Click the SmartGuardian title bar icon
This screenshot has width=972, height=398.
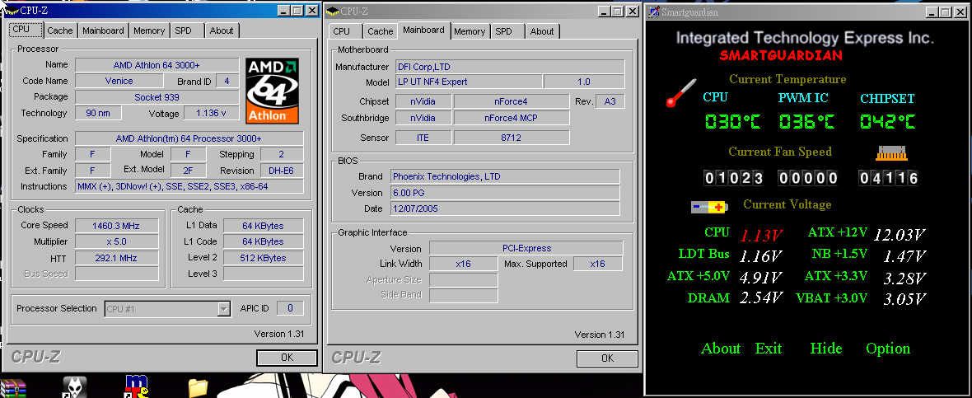(653, 12)
